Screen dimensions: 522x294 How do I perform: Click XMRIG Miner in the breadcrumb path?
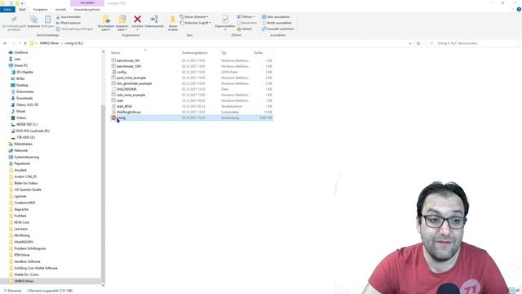[49, 43]
